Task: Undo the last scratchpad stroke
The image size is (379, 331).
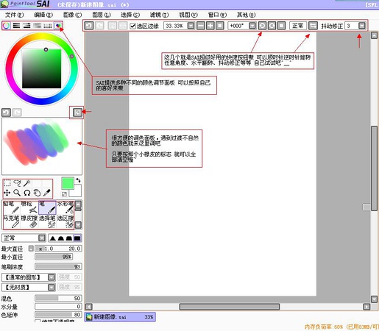Action: coord(6,113)
